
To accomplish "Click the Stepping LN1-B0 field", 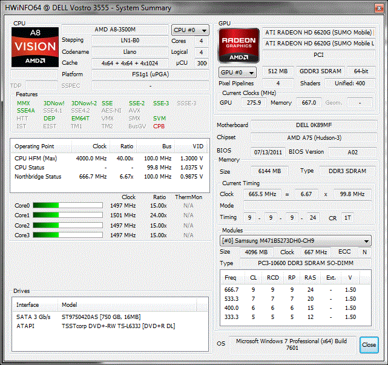I will (x=130, y=41).
